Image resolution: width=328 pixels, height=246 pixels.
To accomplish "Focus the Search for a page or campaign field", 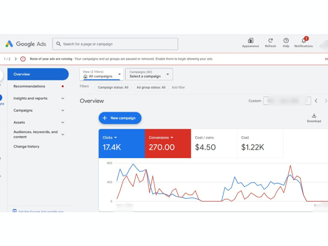I will 115,44.
